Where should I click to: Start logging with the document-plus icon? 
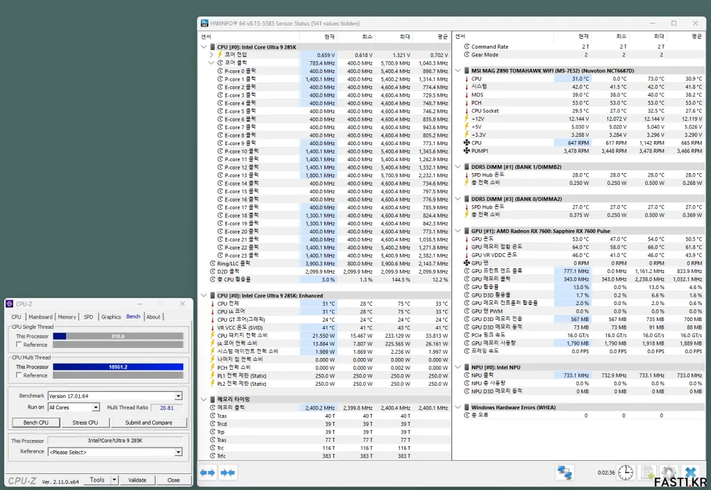click(x=648, y=473)
